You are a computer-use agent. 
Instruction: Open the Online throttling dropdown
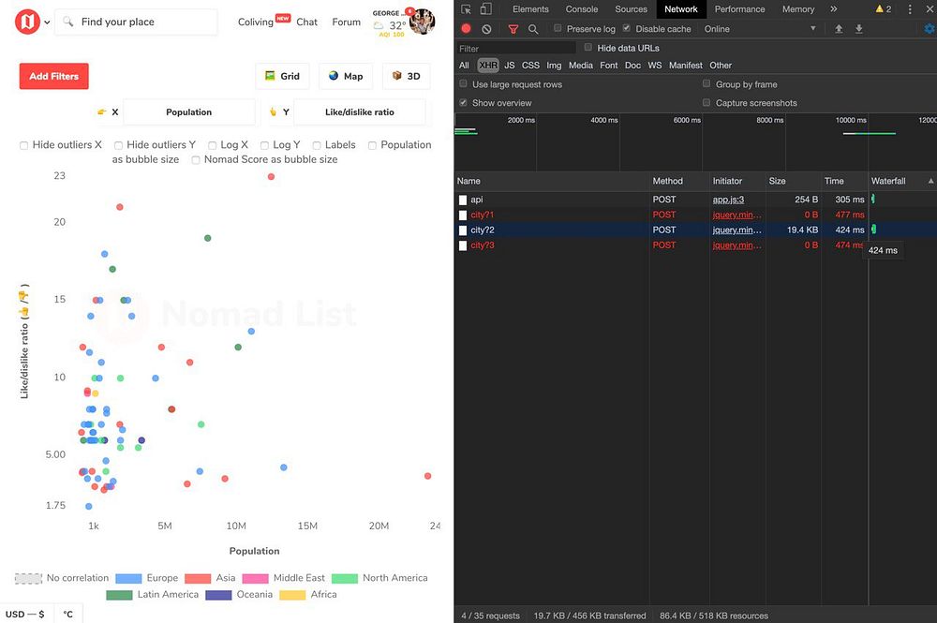[x=760, y=29]
